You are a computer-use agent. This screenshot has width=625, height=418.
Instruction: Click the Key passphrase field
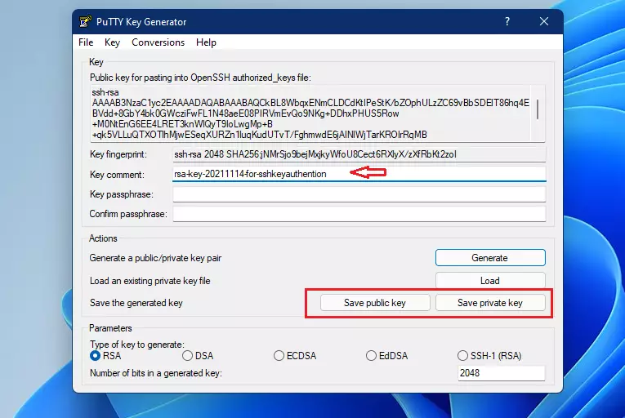point(359,194)
